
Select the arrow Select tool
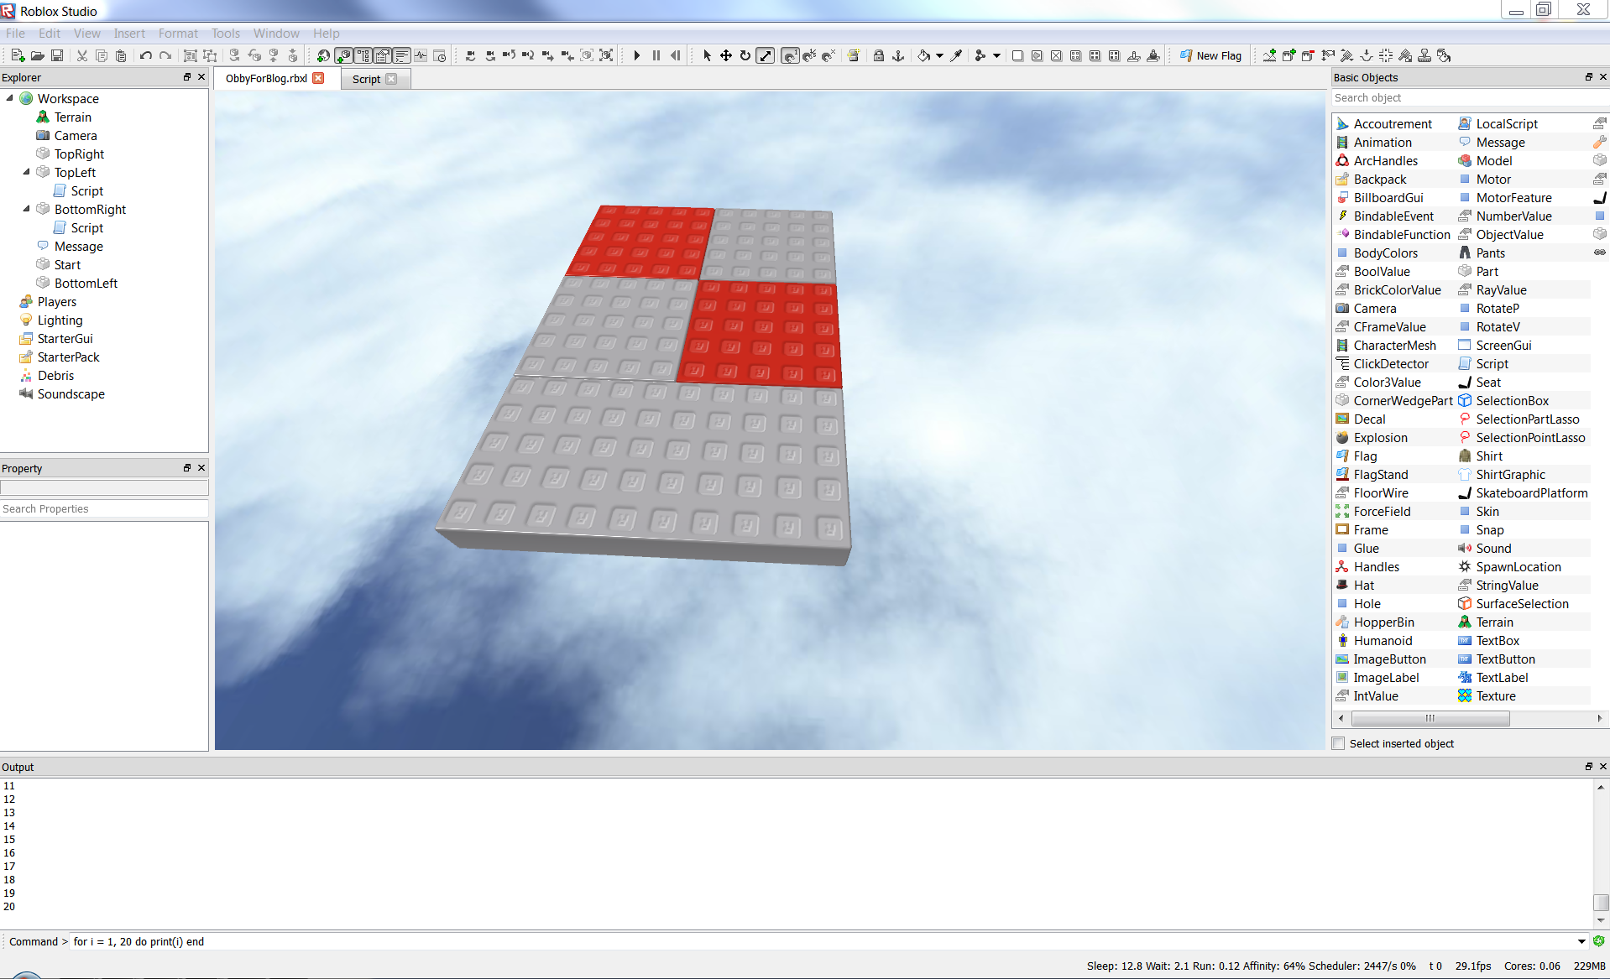pos(707,55)
